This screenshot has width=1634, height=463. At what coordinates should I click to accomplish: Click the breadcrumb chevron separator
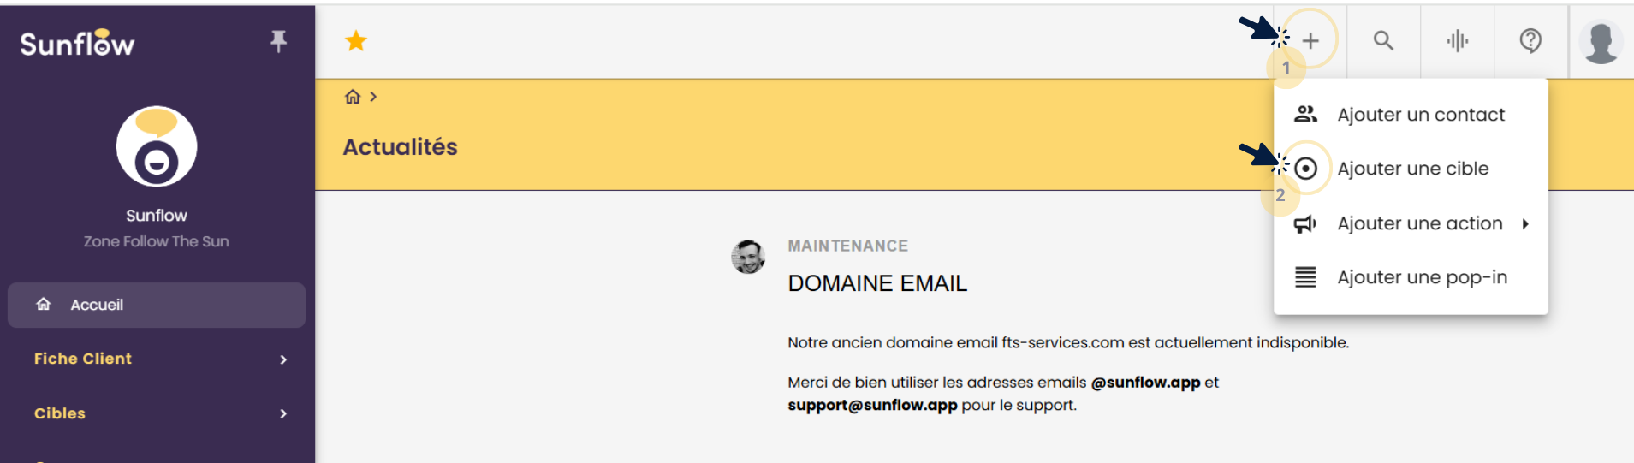[x=373, y=97]
